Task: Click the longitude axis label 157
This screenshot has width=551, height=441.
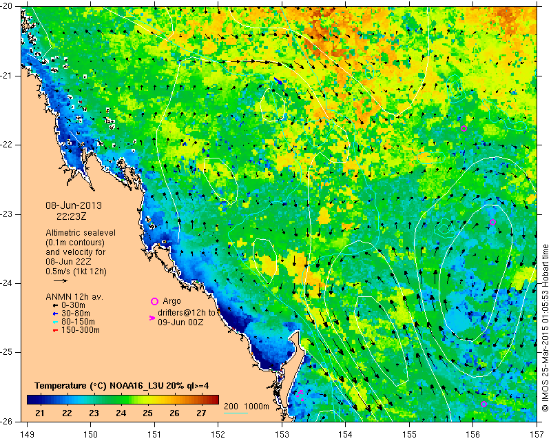Action: click(537, 435)
